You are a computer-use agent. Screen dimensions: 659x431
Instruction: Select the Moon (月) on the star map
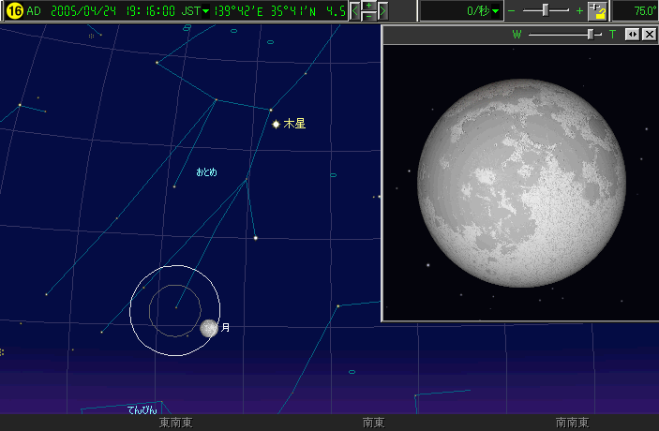pyautogui.click(x=209, y=328)
